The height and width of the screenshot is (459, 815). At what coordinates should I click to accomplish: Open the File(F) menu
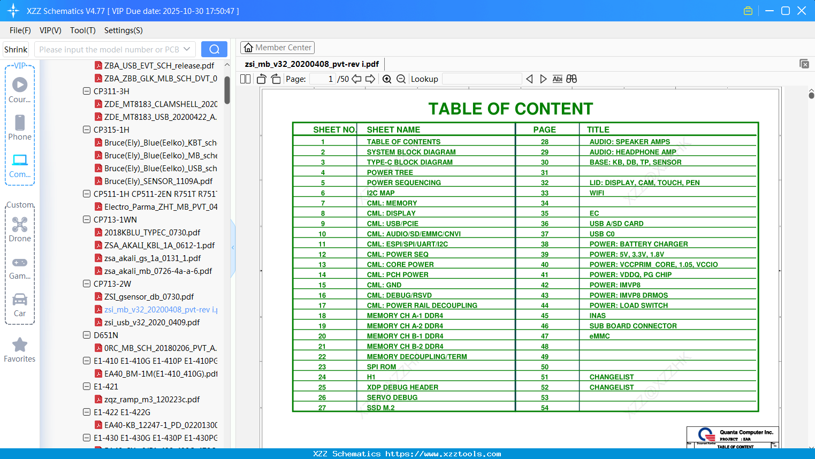coord(20,30)
